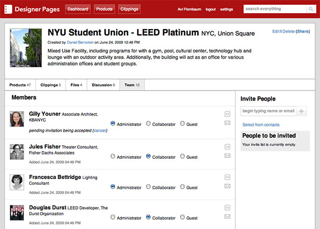This screenshot has width=320, height=229.
Task: Click the name Francesca Bettridge
Action: click(55, 177)
